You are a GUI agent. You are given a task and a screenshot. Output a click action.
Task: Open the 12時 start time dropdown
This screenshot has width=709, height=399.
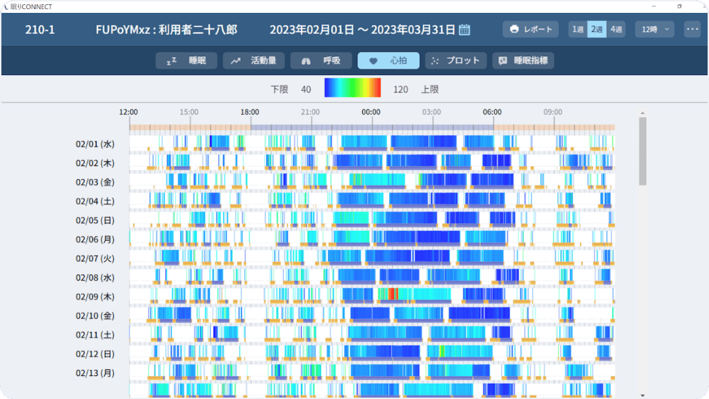(654, 30)
